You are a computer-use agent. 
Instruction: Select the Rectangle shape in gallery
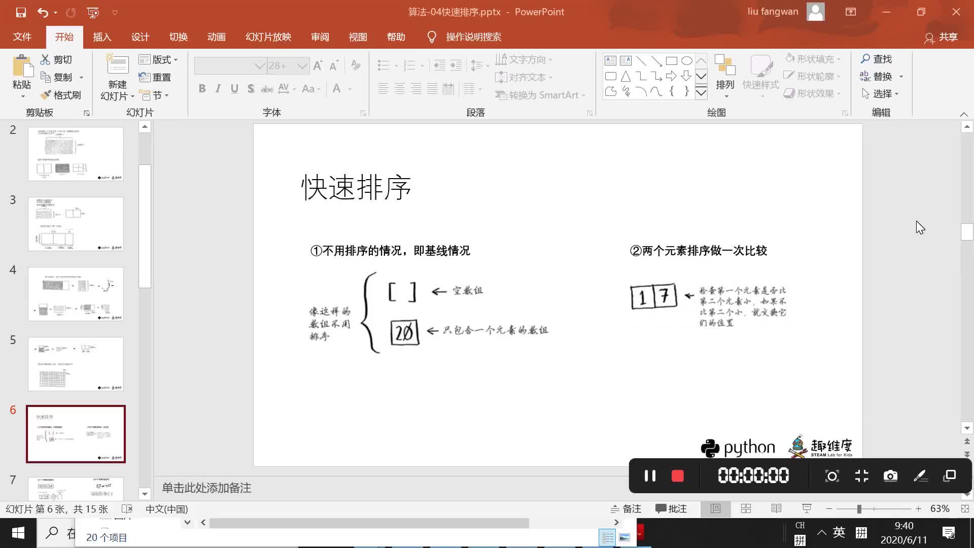(672, 61)
